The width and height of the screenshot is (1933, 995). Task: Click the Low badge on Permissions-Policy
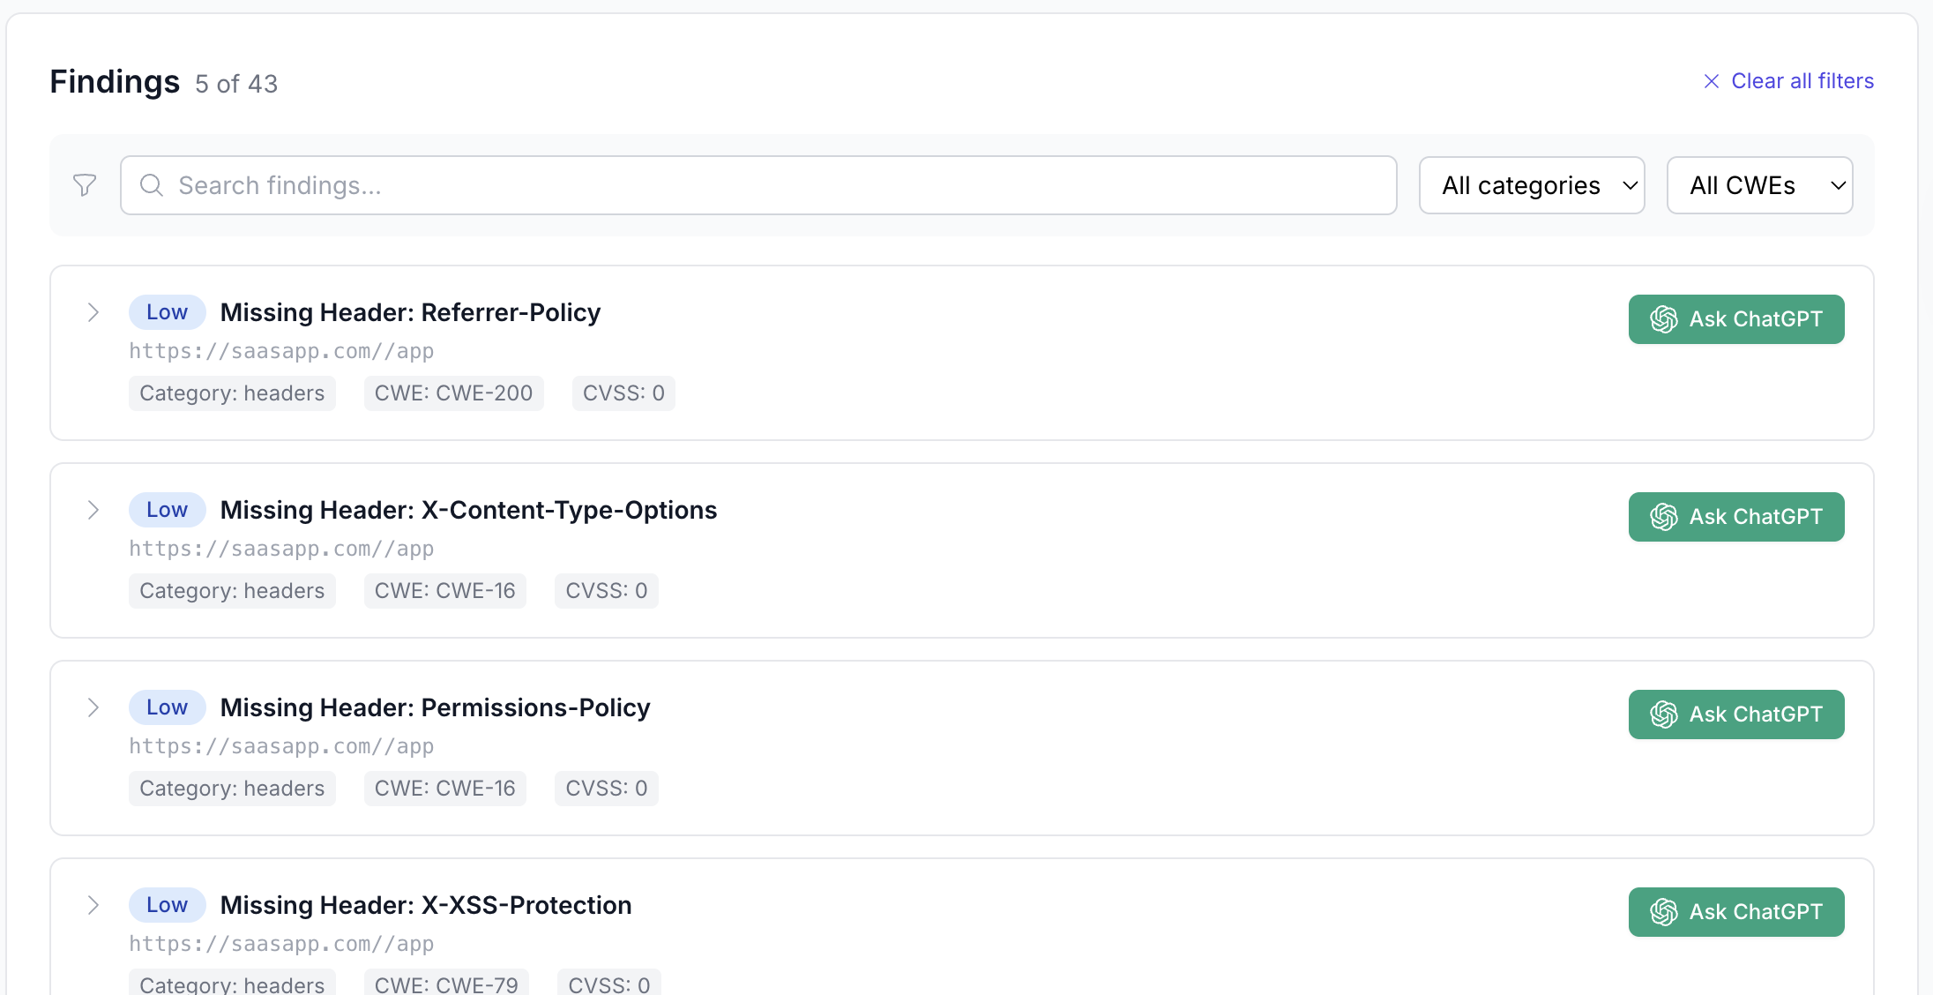[x=168, y=707]
